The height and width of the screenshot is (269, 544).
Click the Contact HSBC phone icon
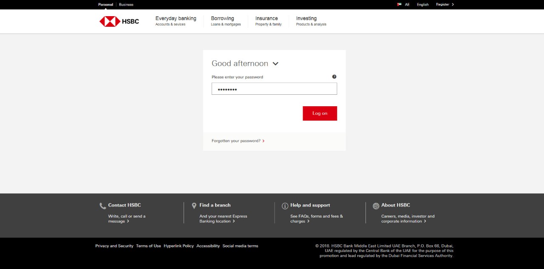[103, 206]
